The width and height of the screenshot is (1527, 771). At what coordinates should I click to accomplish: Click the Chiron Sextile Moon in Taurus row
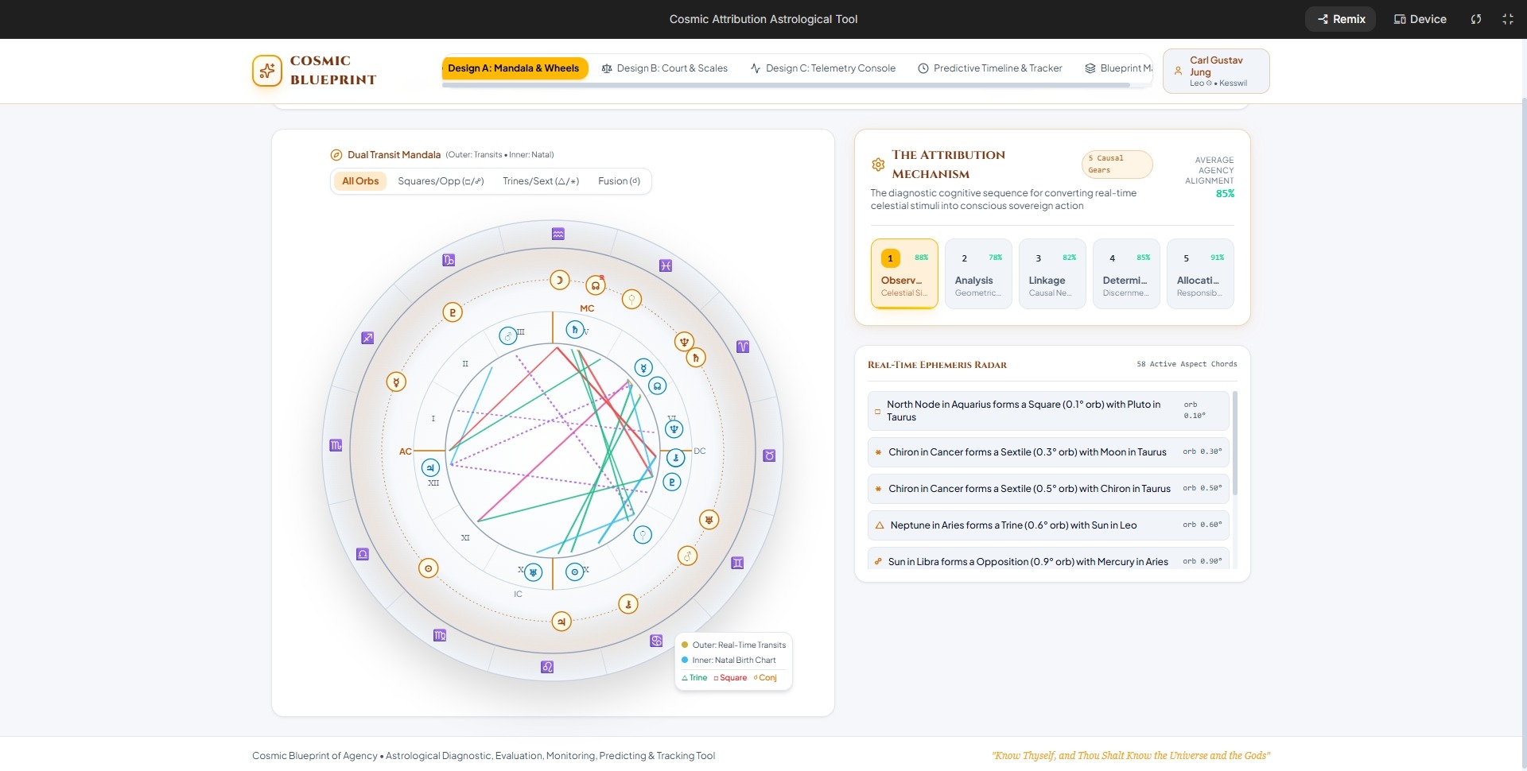1048,452
